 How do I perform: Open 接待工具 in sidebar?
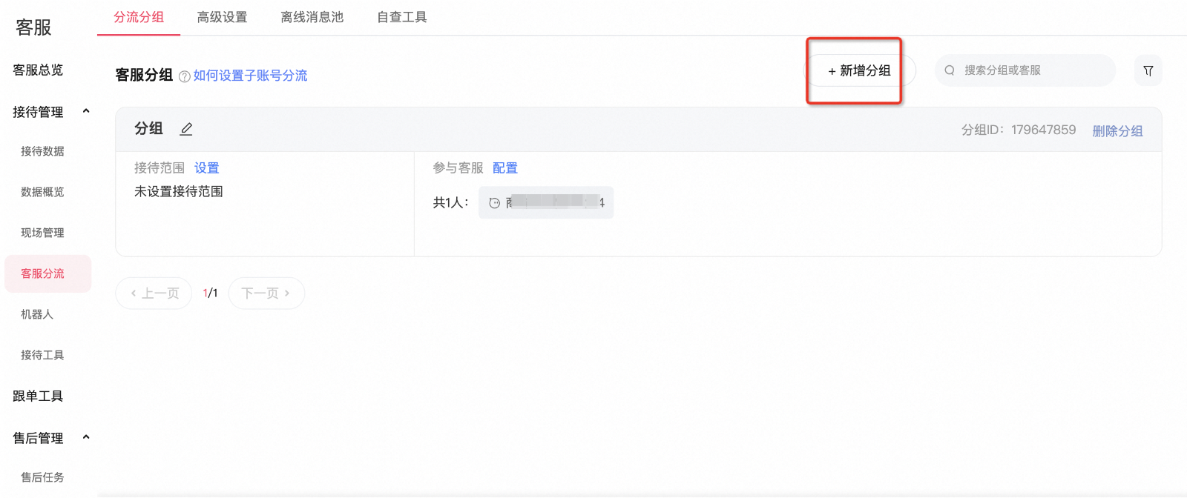[42, 355]
